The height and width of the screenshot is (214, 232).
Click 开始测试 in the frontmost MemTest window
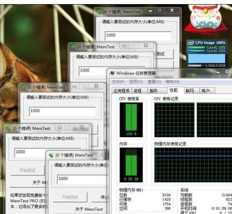(x=70, y=197)
